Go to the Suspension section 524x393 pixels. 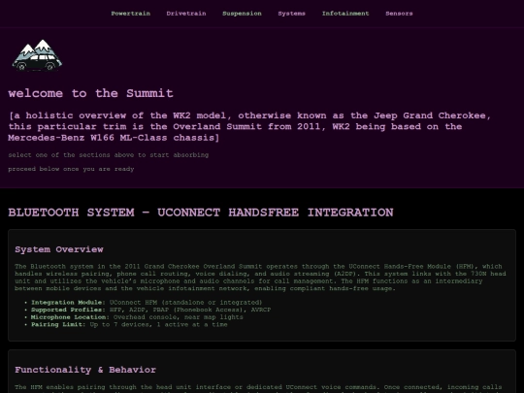pos(242,14)
